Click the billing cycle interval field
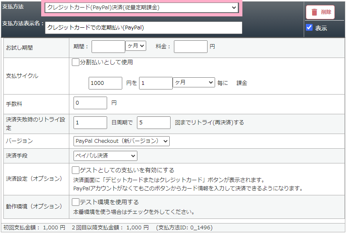The image size is (347, 234). (x=156, y=83)
